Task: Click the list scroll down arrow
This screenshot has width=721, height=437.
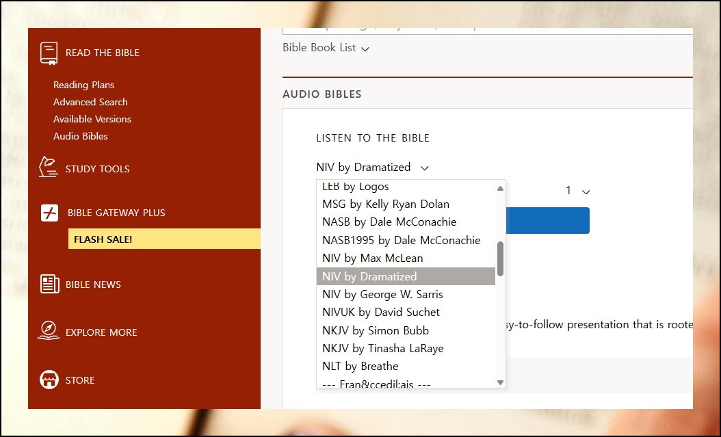Action: (500, 382)
